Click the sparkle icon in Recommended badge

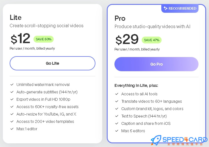(x=166, y=8)
